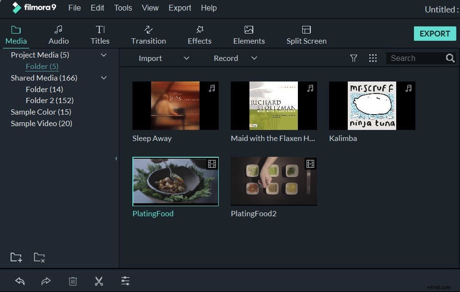
Task: Open the Export menu
Action: [180, 8]
